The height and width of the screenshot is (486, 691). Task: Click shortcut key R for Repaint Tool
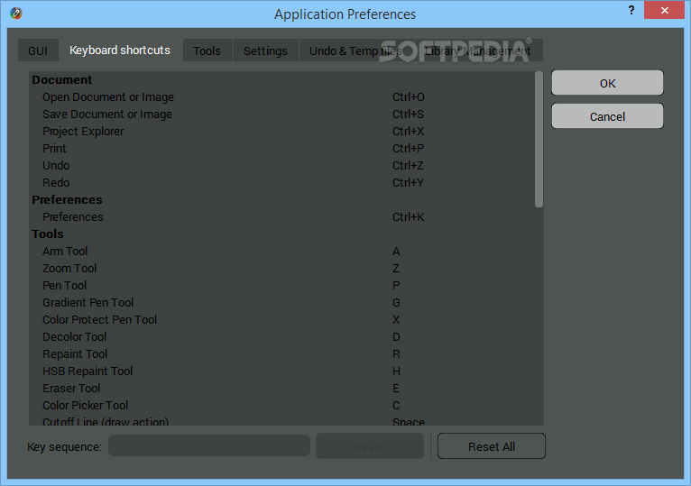[396, 354]
